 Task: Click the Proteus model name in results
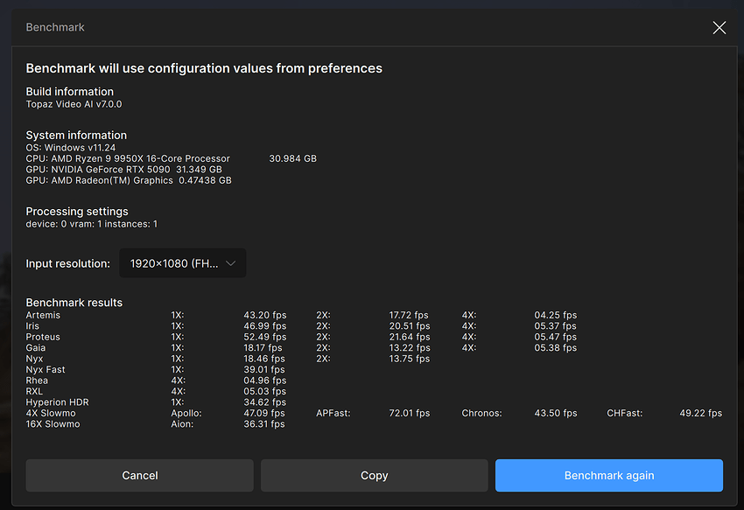43,337
